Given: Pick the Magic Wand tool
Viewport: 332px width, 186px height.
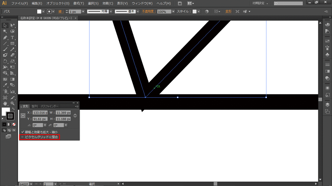Looking at the screenshot, I should 5,31.
